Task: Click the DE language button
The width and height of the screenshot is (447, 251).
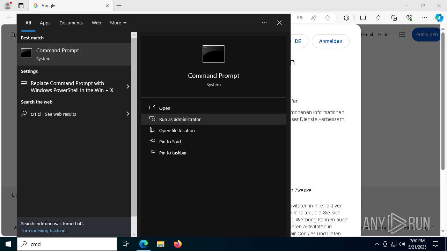Action: pos(298,41)
